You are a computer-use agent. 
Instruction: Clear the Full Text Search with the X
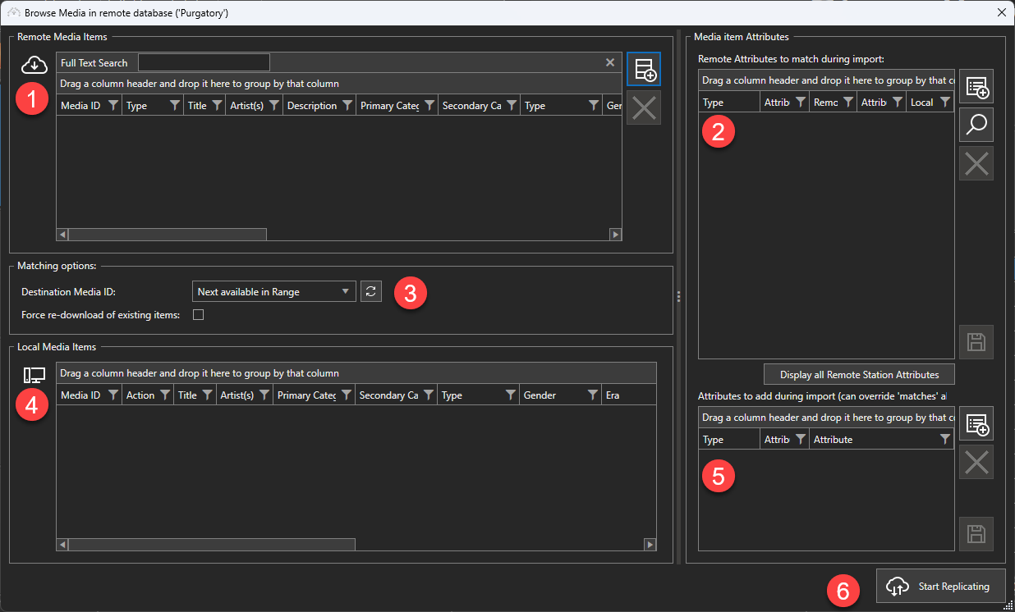[610, 62]
